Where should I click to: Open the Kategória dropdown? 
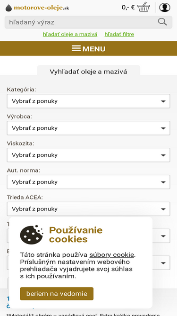(89, 101)
